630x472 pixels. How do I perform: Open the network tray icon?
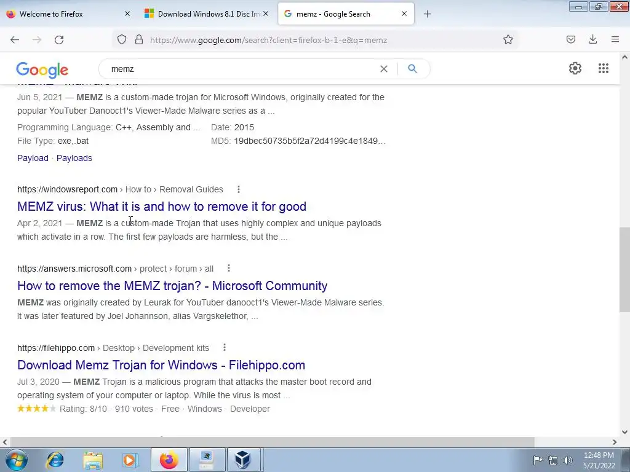[553, 460]
